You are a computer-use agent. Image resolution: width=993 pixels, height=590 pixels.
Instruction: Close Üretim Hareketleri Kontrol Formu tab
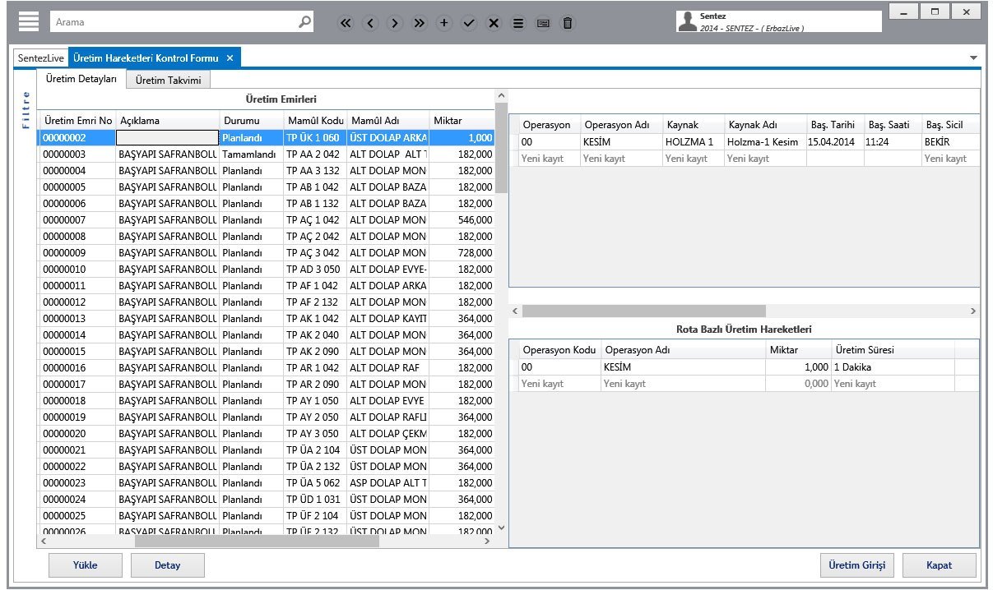click(230, 58)
